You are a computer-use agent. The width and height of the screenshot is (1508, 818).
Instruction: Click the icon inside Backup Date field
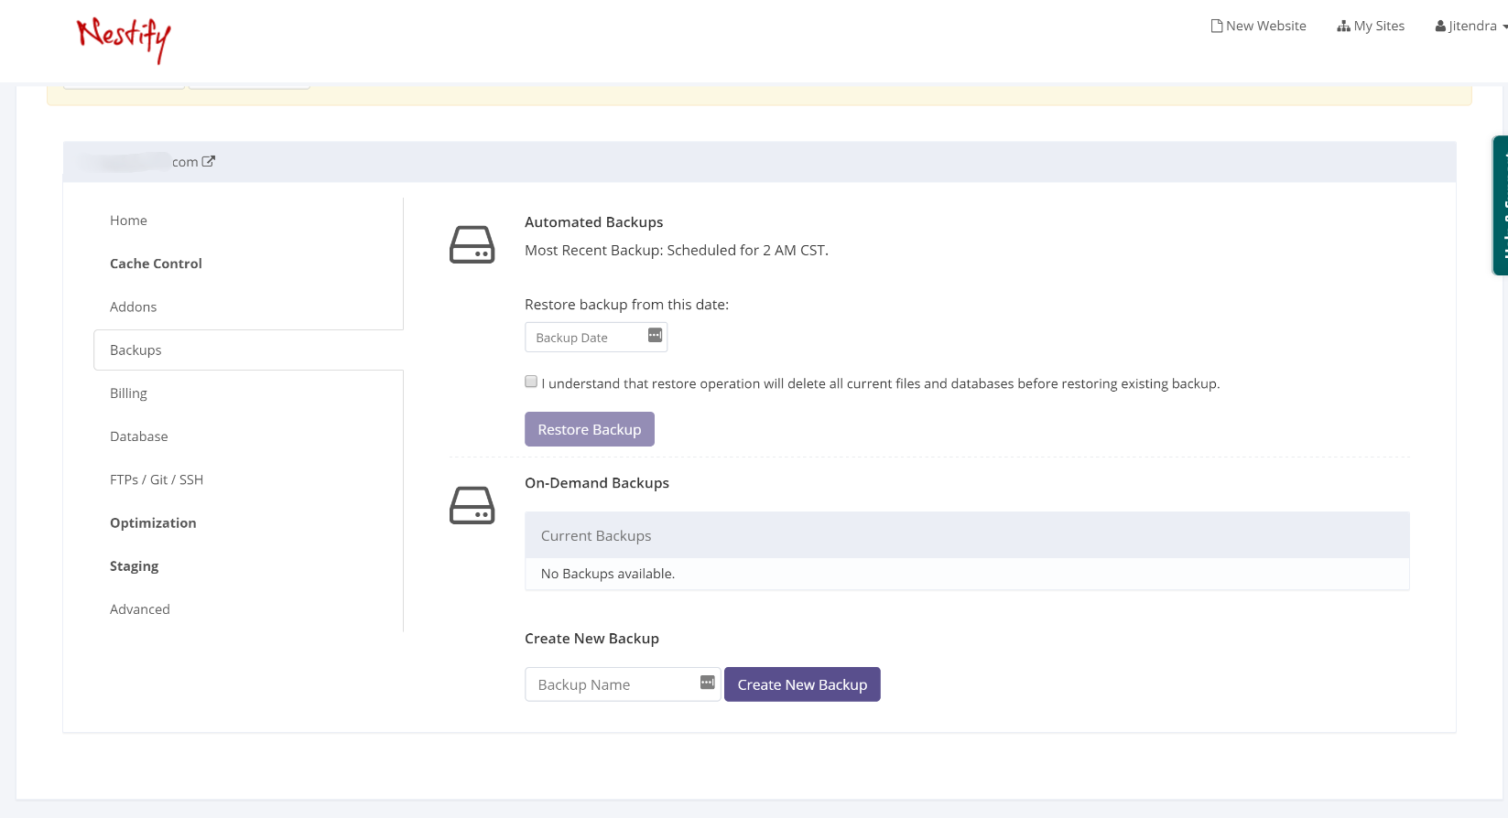coord(655,335)
